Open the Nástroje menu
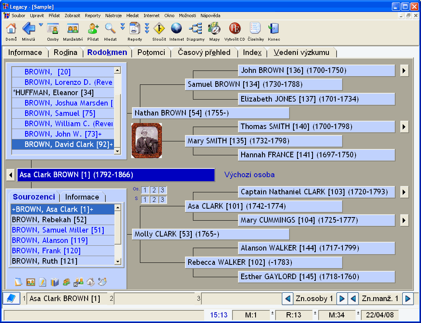Image resolution: width=421 pixels, height=323 pixels. coord(113,16)
